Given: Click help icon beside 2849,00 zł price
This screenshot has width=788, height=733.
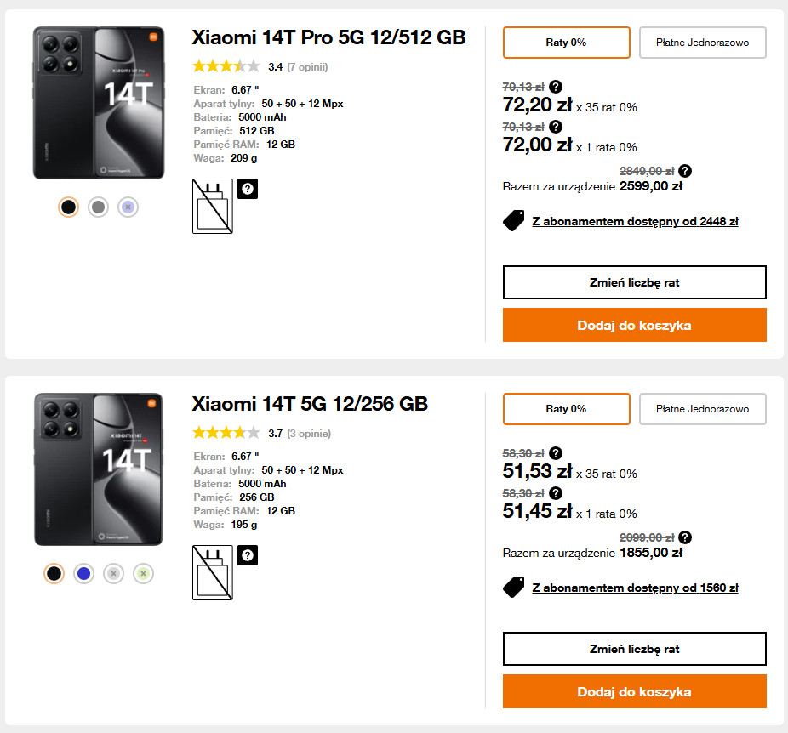Looking at the screenshot, I should 685,171.
